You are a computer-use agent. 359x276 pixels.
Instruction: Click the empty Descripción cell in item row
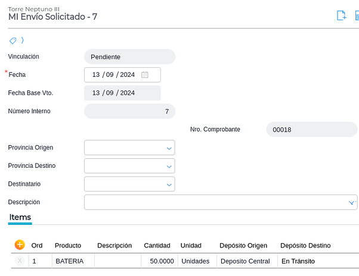[x=117, y=261]
